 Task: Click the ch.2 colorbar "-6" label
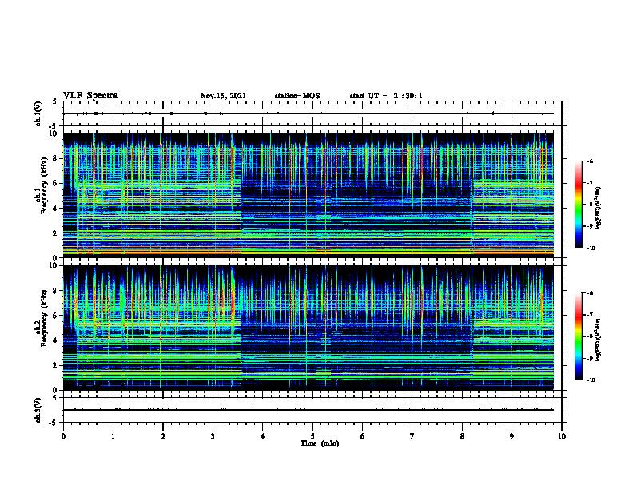tap(590, 293)
